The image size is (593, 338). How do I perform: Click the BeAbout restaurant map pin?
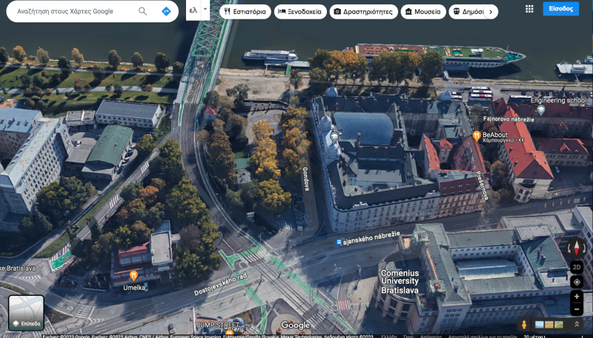tap(477, 136)
